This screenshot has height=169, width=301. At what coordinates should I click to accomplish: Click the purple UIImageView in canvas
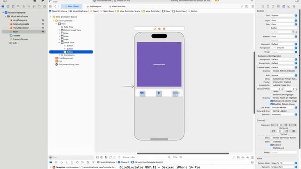click(x=159, y=64)
